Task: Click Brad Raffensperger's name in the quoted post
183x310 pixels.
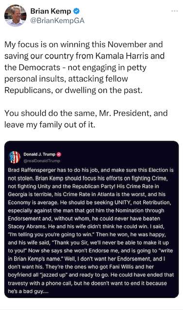Action: pyautogui.click(x=32, y=170)
